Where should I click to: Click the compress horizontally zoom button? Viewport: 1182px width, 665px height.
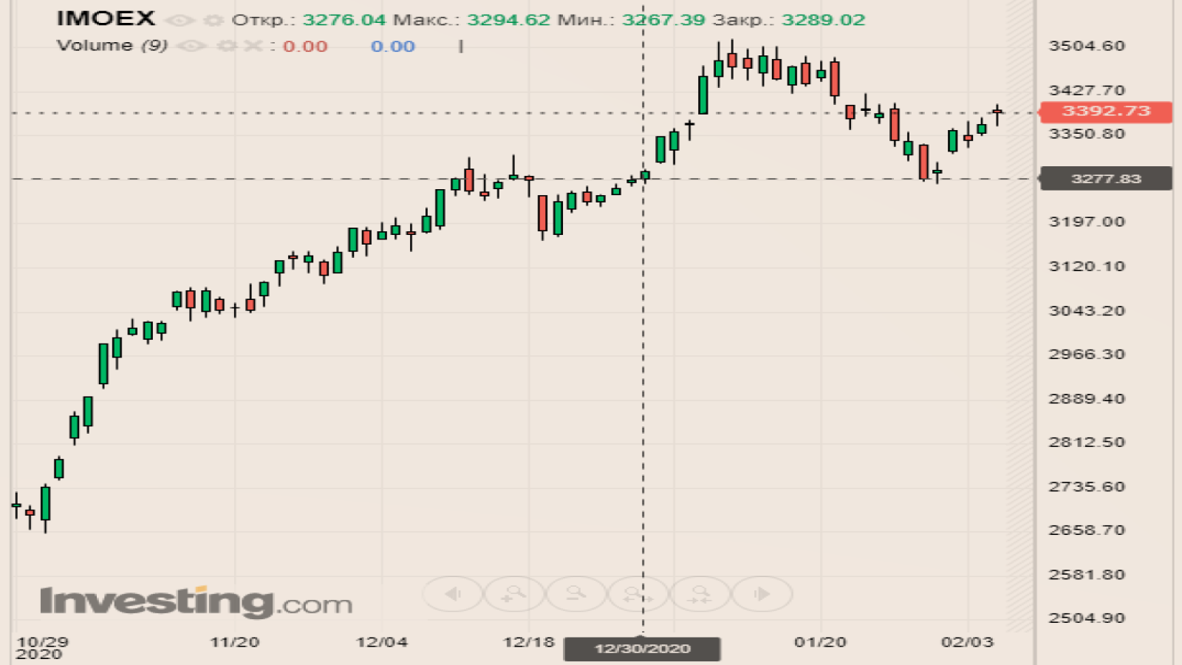pyautogui.click(x=700, y=594)
